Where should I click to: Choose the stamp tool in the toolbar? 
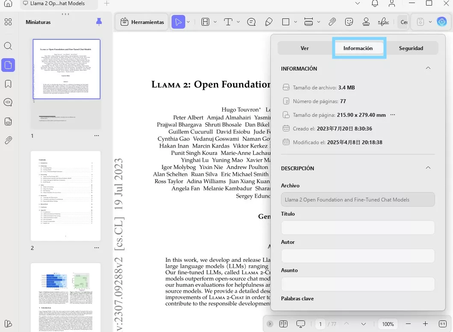366,22
